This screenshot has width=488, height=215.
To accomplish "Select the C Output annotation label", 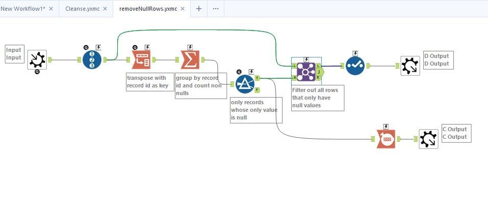I will click(x=456, y=133).
